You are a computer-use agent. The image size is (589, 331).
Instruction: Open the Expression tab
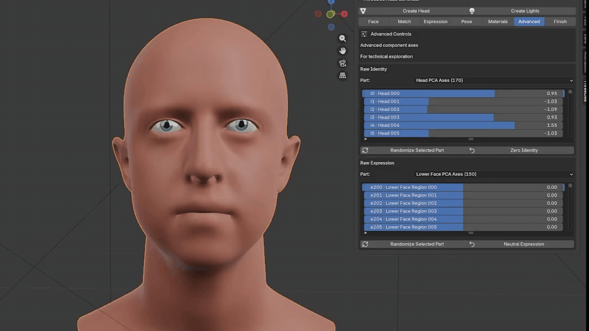pyautogui.click(x=436, y=22)
